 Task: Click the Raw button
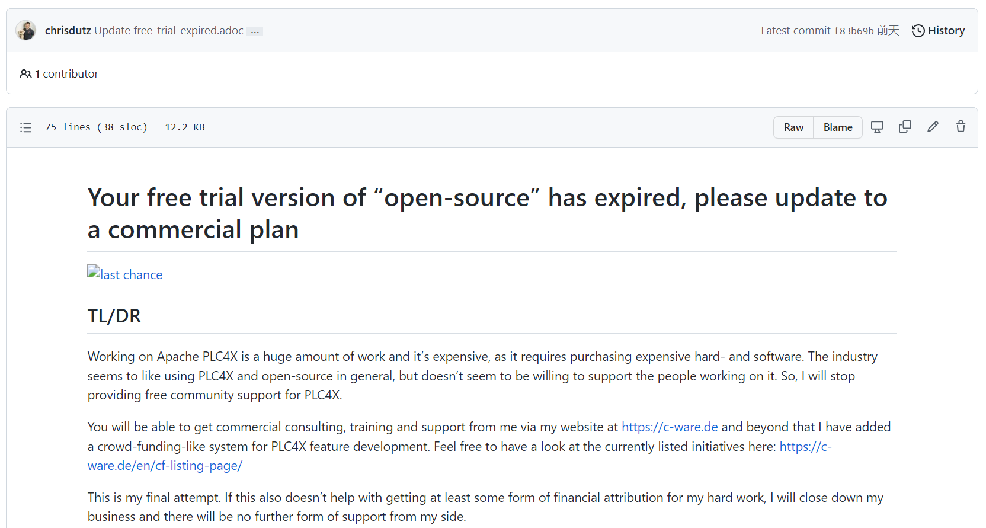[x=793, y=127]
